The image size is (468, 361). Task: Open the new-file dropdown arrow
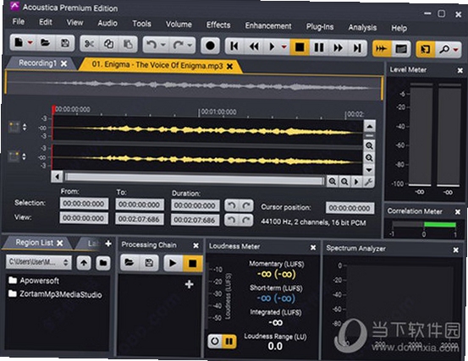pyautogui.click(x=30, y=43)
